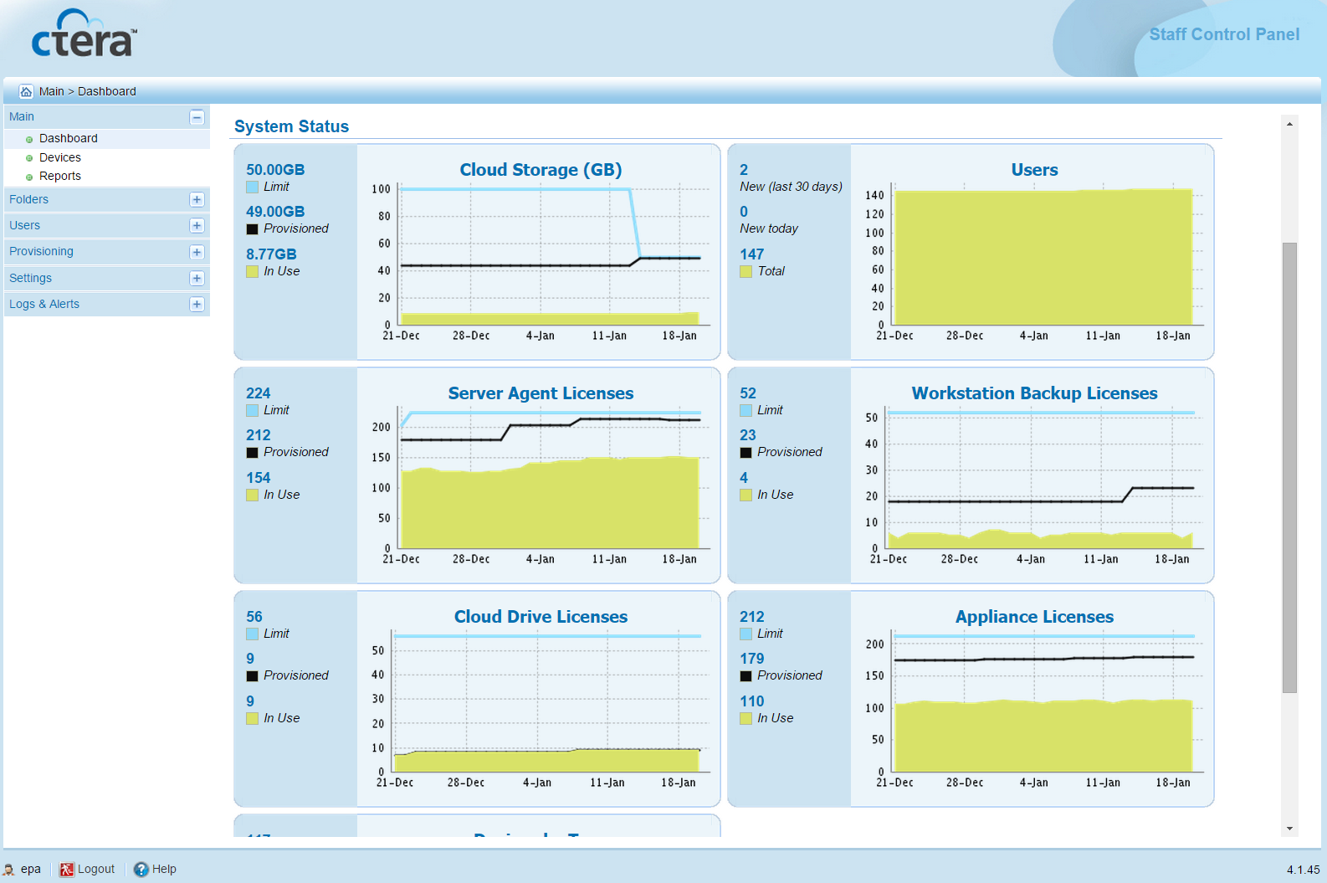Click the 50.00GB limit value
The width and height of the screenshot is (1327, 883).
click(275, 170)
